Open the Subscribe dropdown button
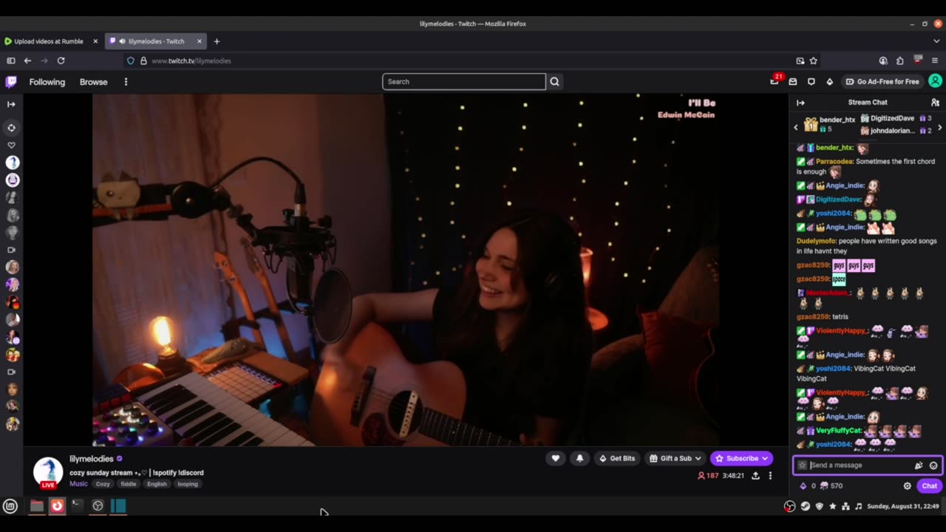Viewport: 946px width, 532px height. tap(741, 458)
